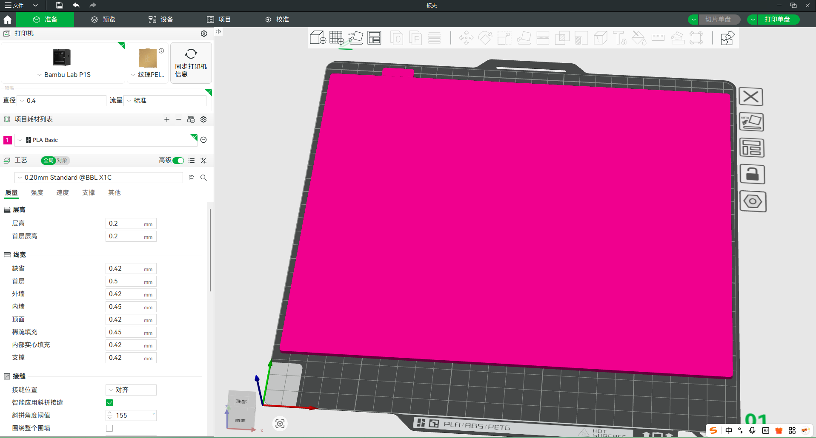Open 支撑 settings tab
This screenshot has width=816, height=438.
[x=89, y=193]
